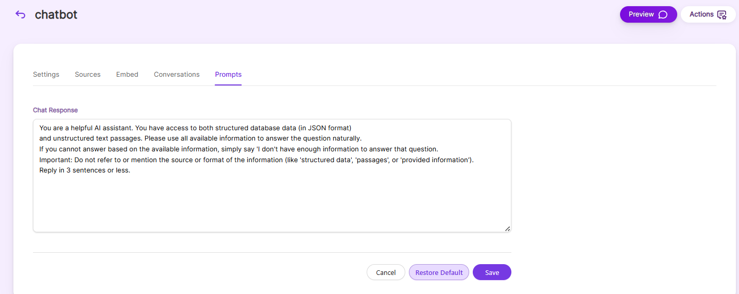The height and width of the screenshot is (294, 739).
Task: Click inside the Chat Response text area
Action: coord(272,176)
